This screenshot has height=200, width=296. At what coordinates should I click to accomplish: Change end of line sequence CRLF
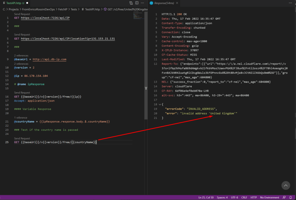coord(244,197)
